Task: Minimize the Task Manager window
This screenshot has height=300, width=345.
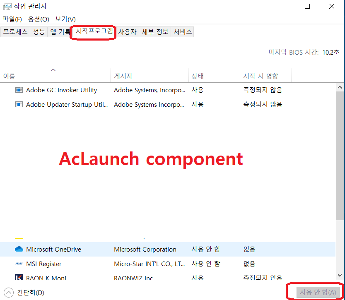Action: 283,6
